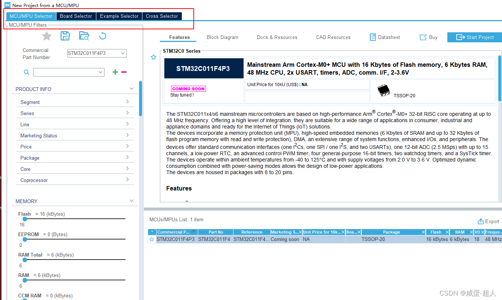This screenshot has height=300, width=502.
Task: Click the filter panel vertical scrollbar
Action: (x=141, y=99)
